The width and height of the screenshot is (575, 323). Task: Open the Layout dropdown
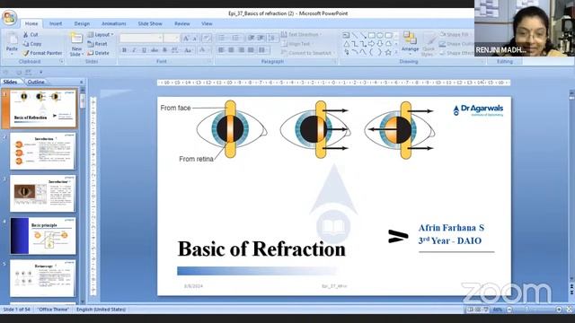(101, 34)
